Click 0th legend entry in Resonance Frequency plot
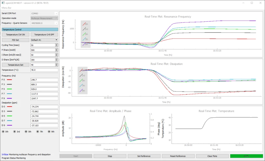The height and width of the screenshot is (161, 265). click(x=85, y=24)
